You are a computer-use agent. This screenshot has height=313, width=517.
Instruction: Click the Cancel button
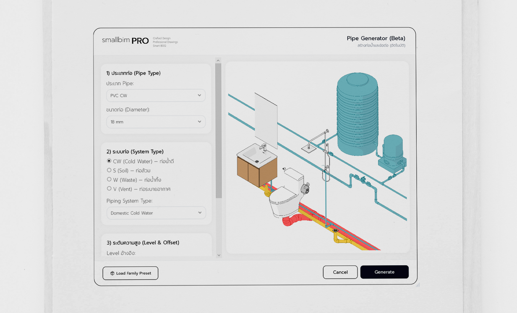pyautogui.click(x=340, y=272)
